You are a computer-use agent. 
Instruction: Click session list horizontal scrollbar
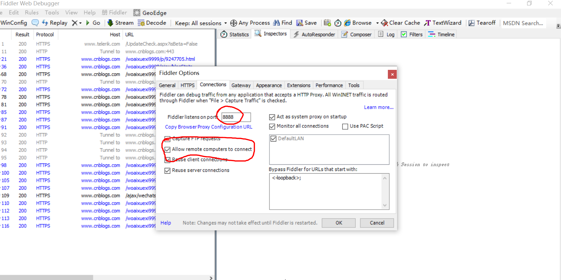[46, 278]
